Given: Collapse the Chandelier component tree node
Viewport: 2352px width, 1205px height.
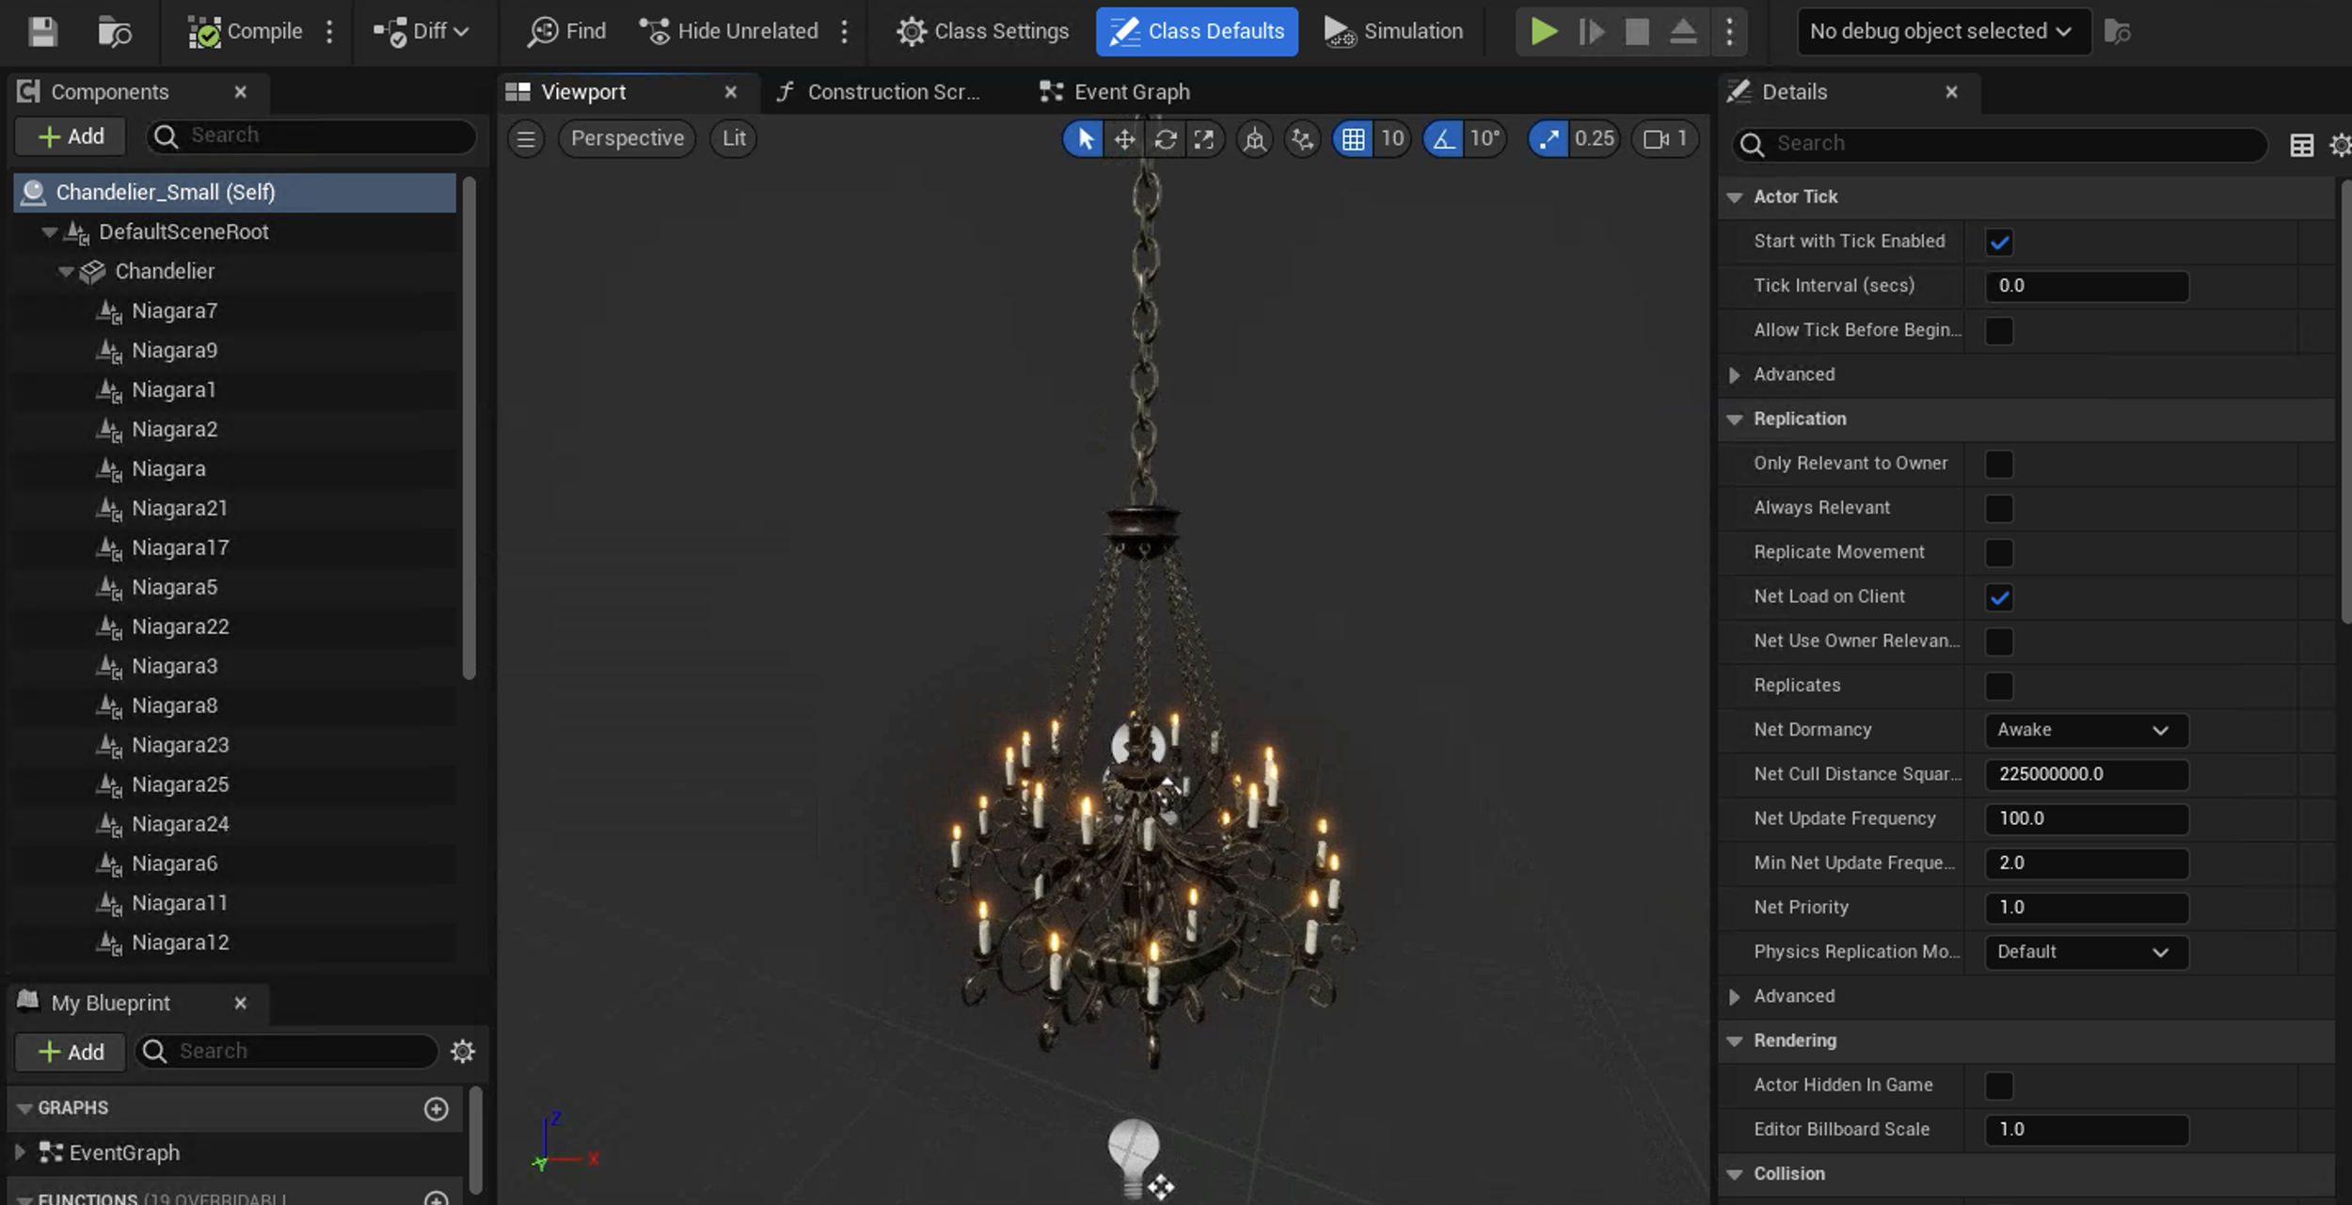Looking at the screenshot, I should point(66,272).
